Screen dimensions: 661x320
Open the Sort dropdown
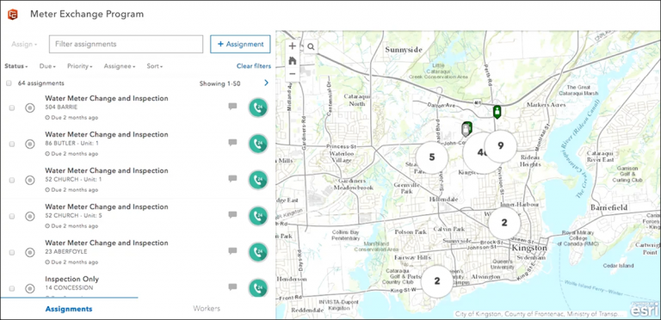(155, 66)
